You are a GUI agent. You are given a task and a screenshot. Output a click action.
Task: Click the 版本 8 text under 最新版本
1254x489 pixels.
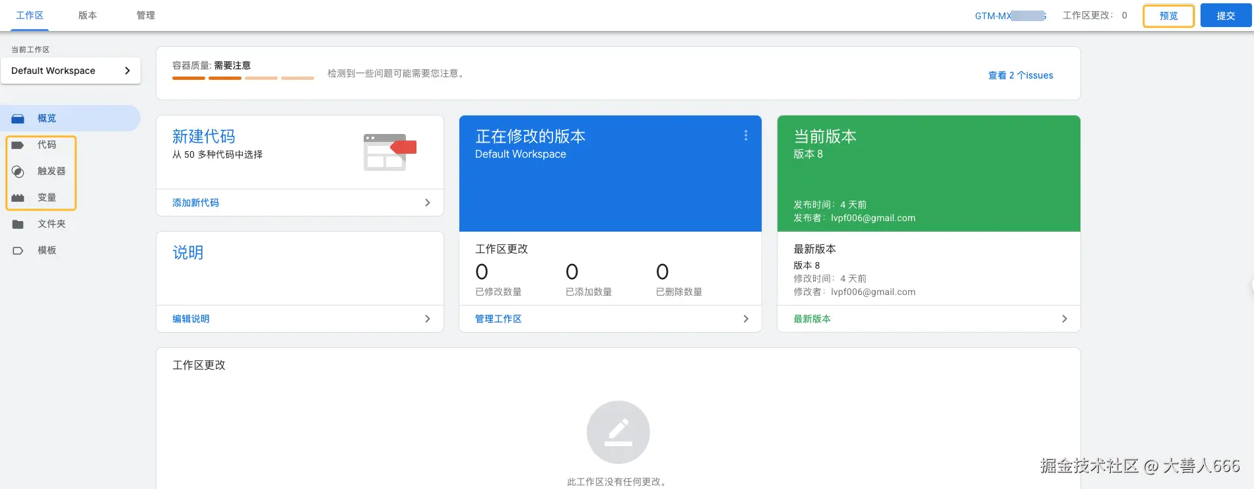(x=807, y=265)
